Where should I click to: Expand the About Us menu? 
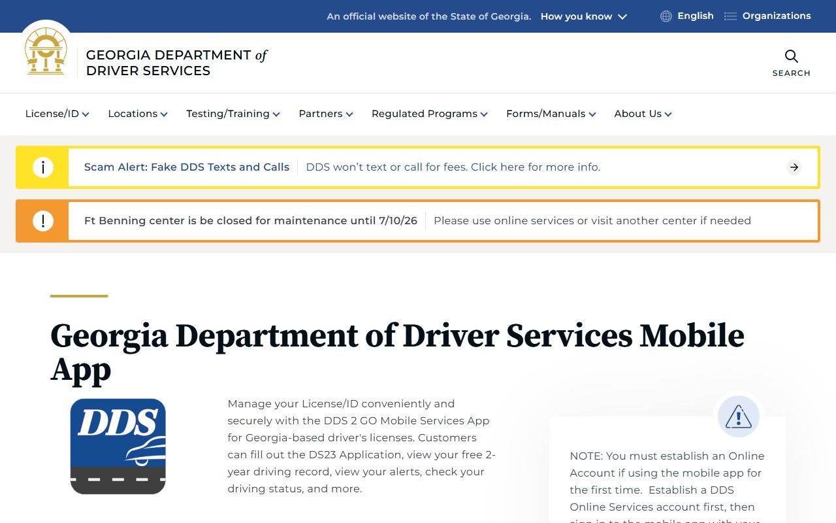point(643,114)
